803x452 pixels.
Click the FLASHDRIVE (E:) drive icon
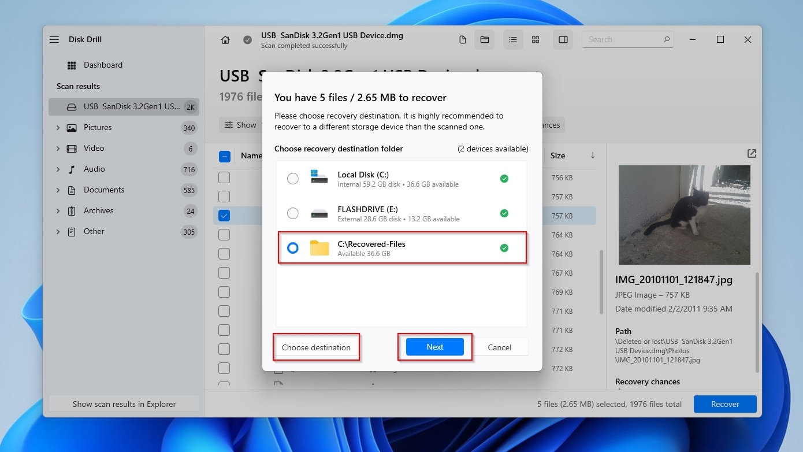(x=319, y=213)
